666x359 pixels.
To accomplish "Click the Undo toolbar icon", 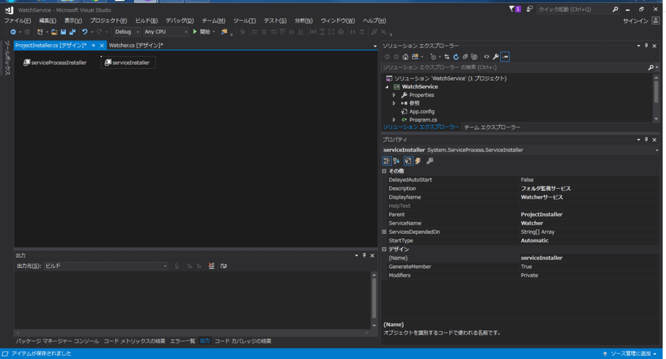I will click(x=85, y=32).
